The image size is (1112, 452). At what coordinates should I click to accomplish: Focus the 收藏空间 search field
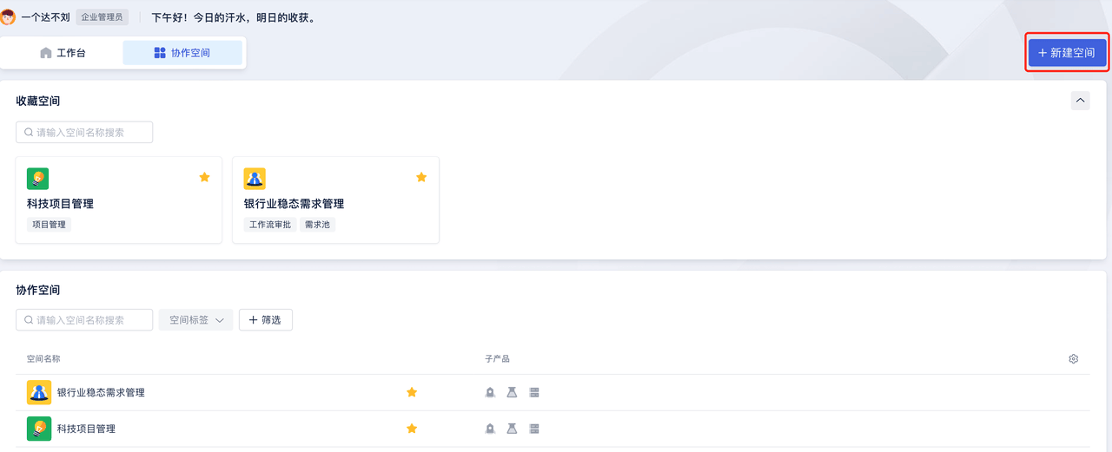(x=84, y=133)
